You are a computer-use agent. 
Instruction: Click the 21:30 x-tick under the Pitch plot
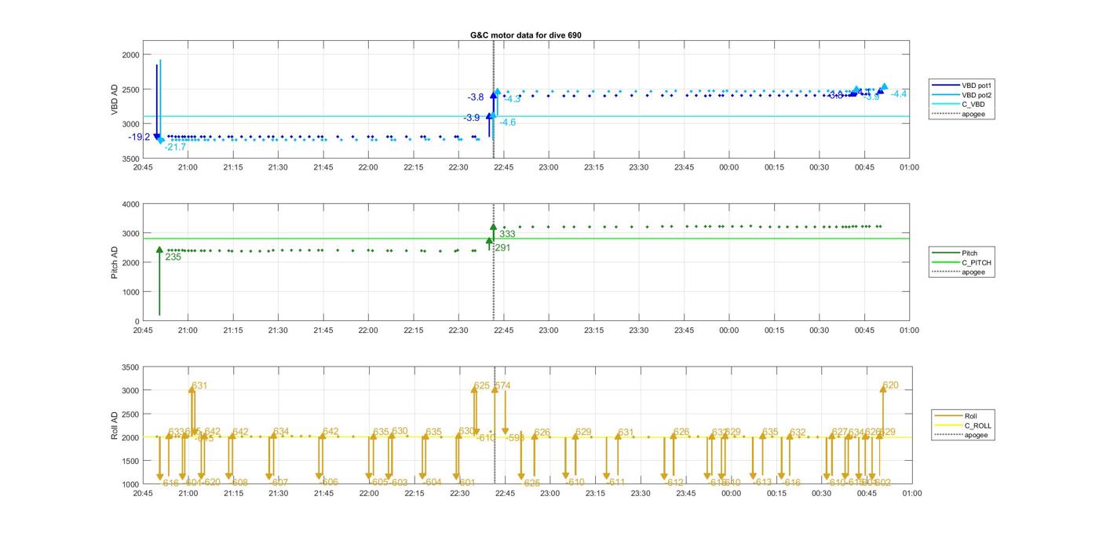pyautogui.click(x=278, y=330)
